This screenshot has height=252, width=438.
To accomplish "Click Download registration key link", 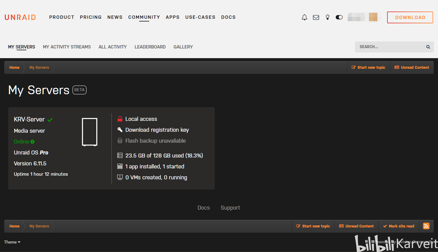I will (x=157, y=130).
